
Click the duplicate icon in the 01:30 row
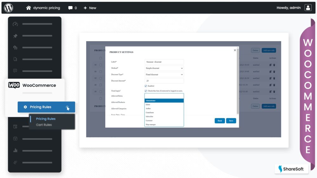(270, 85)
